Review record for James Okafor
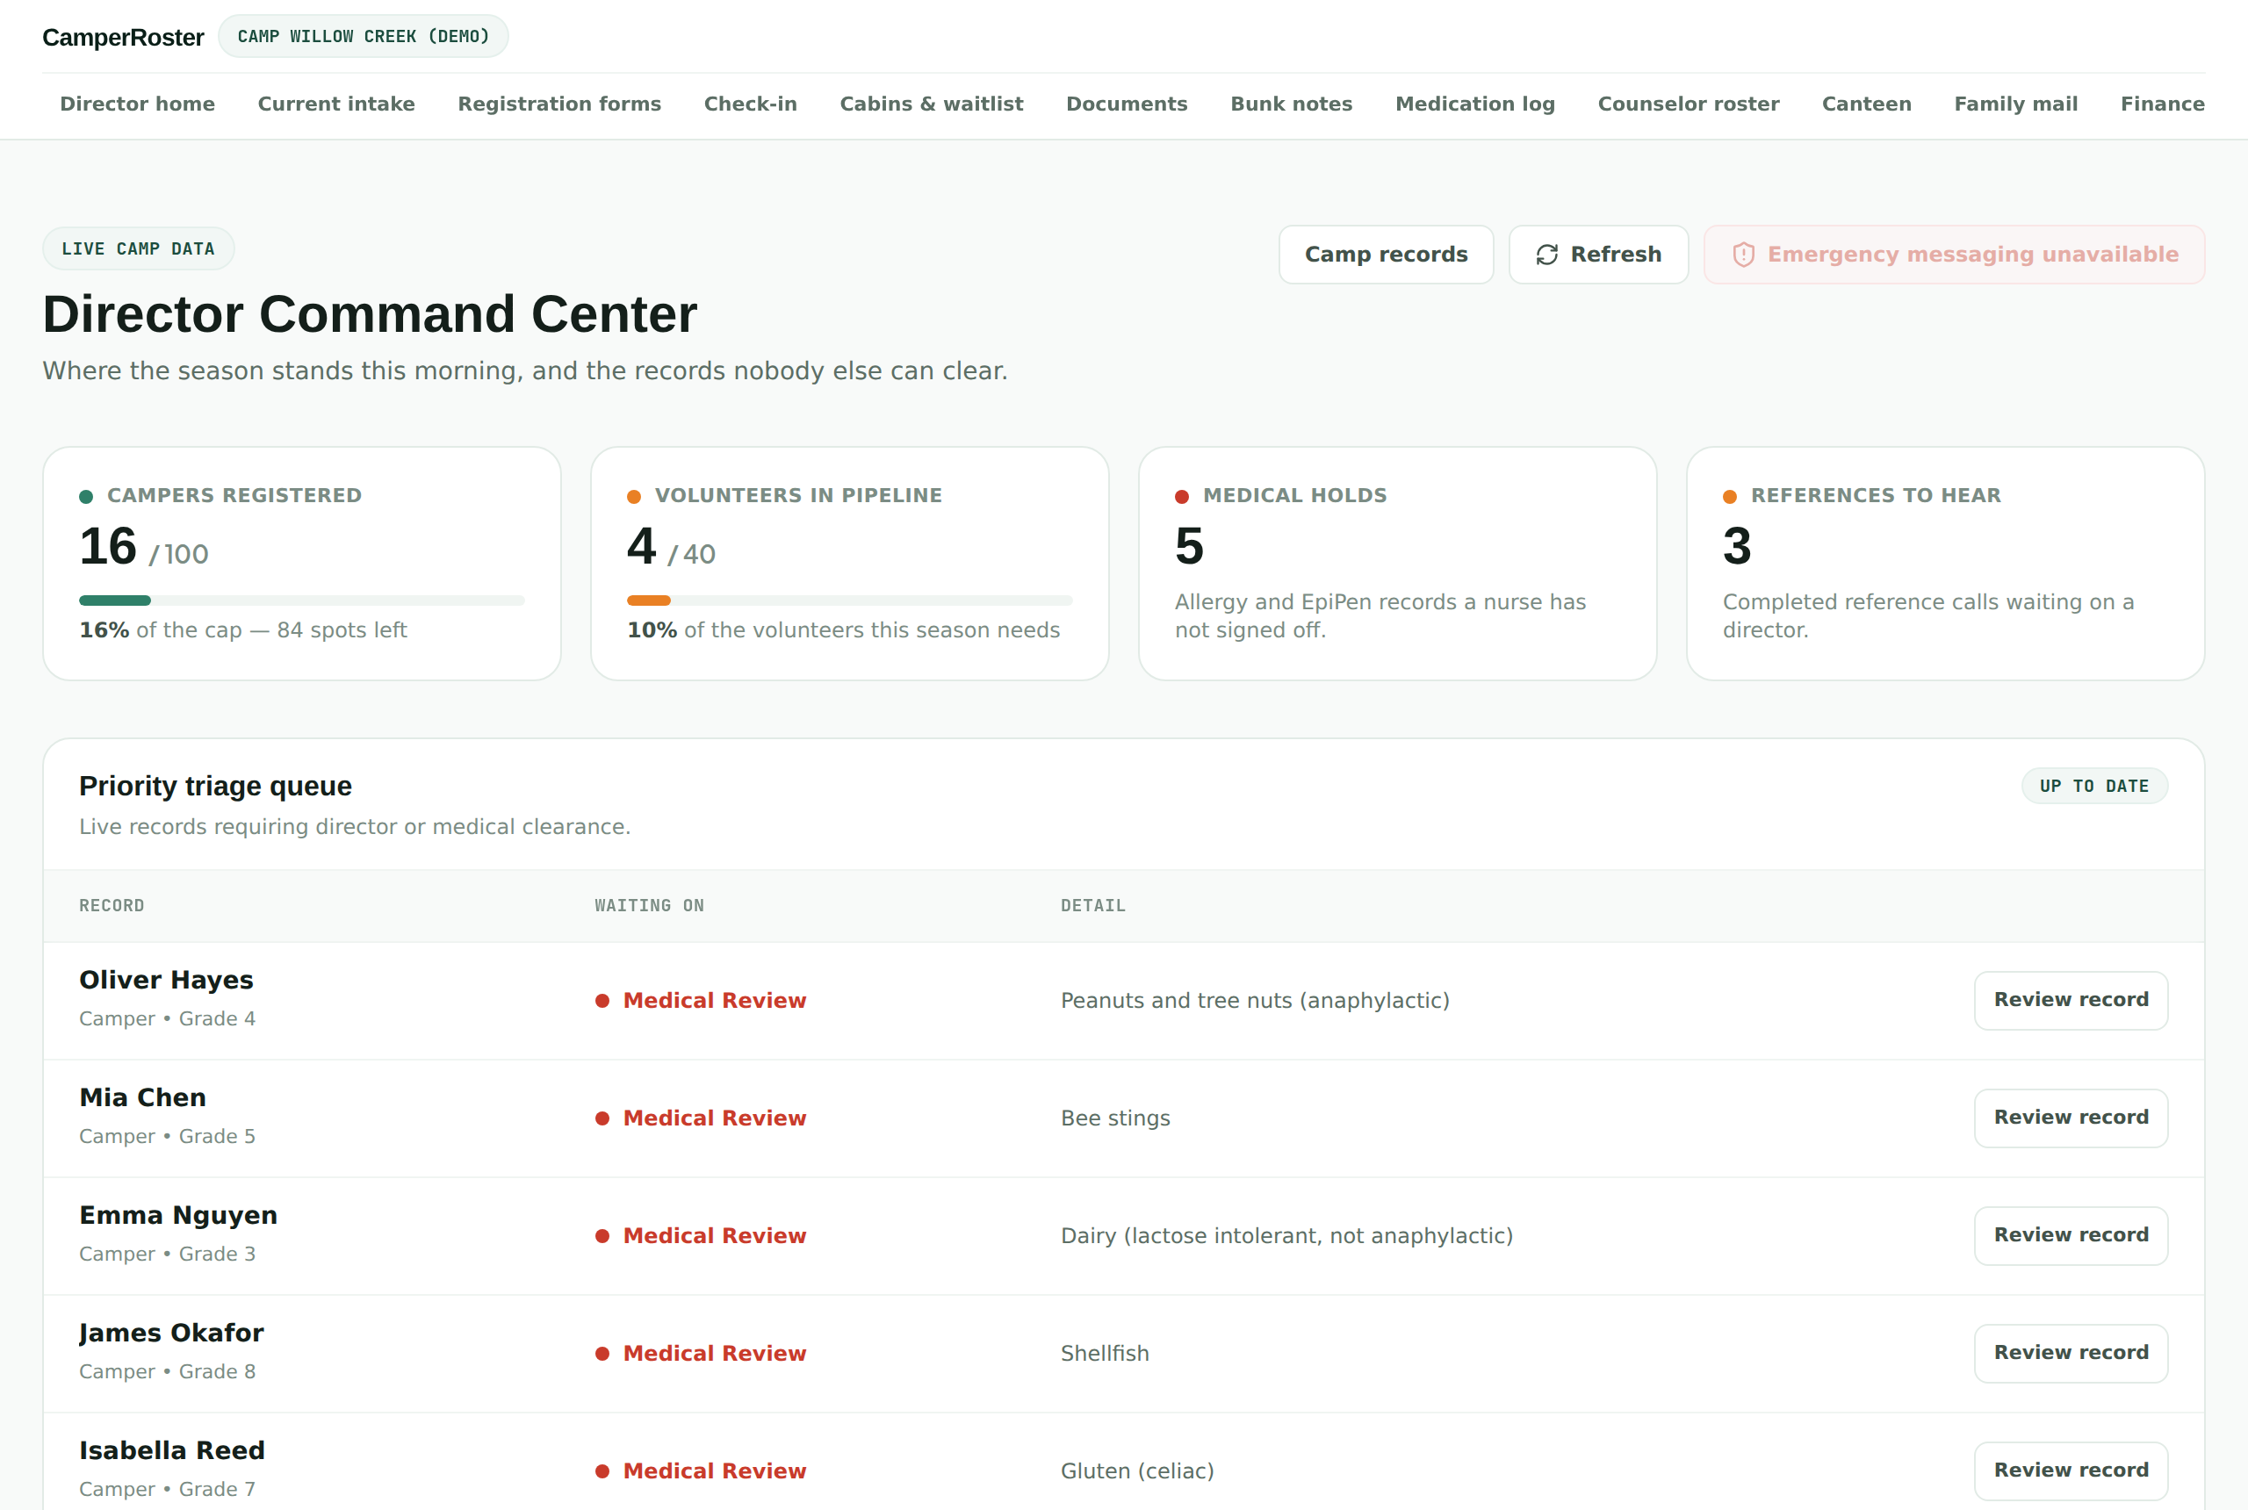The height and width of the screenshot is (1510, 2248). point(2071,1352)
